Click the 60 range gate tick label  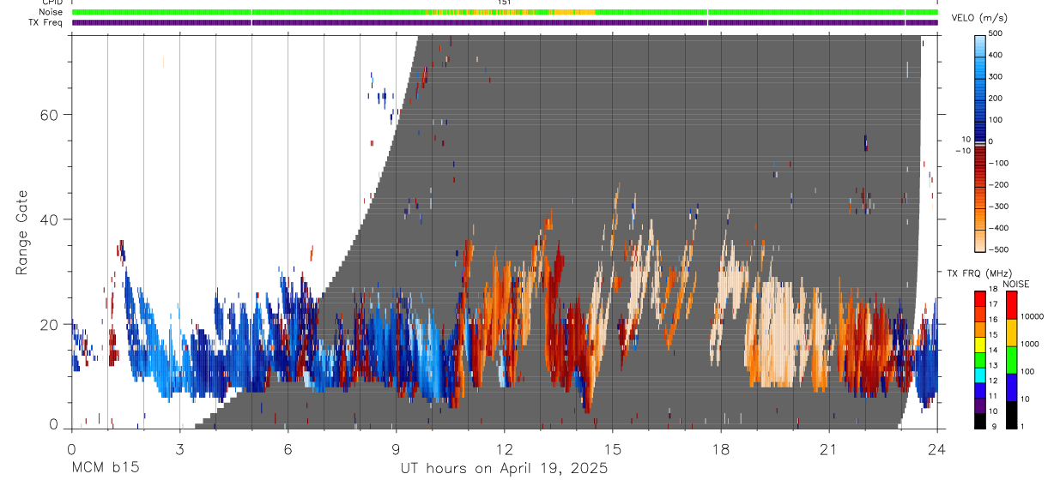pyautogui.click(x=47, y=114)
